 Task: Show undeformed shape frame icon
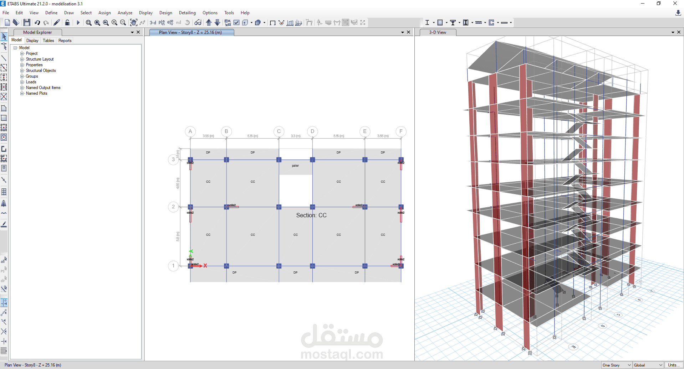pyautogui.click(x=273, y=22)
